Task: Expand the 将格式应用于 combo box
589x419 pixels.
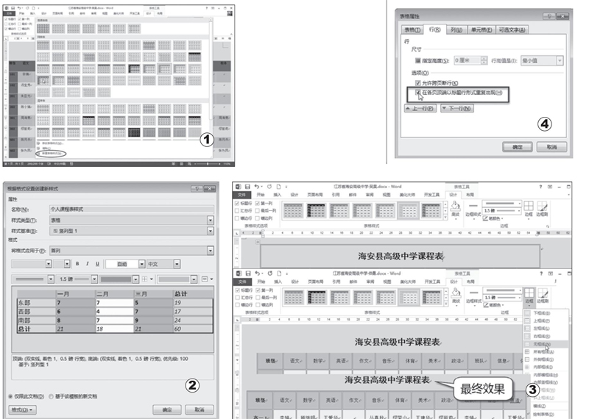Action: [211, 251]
